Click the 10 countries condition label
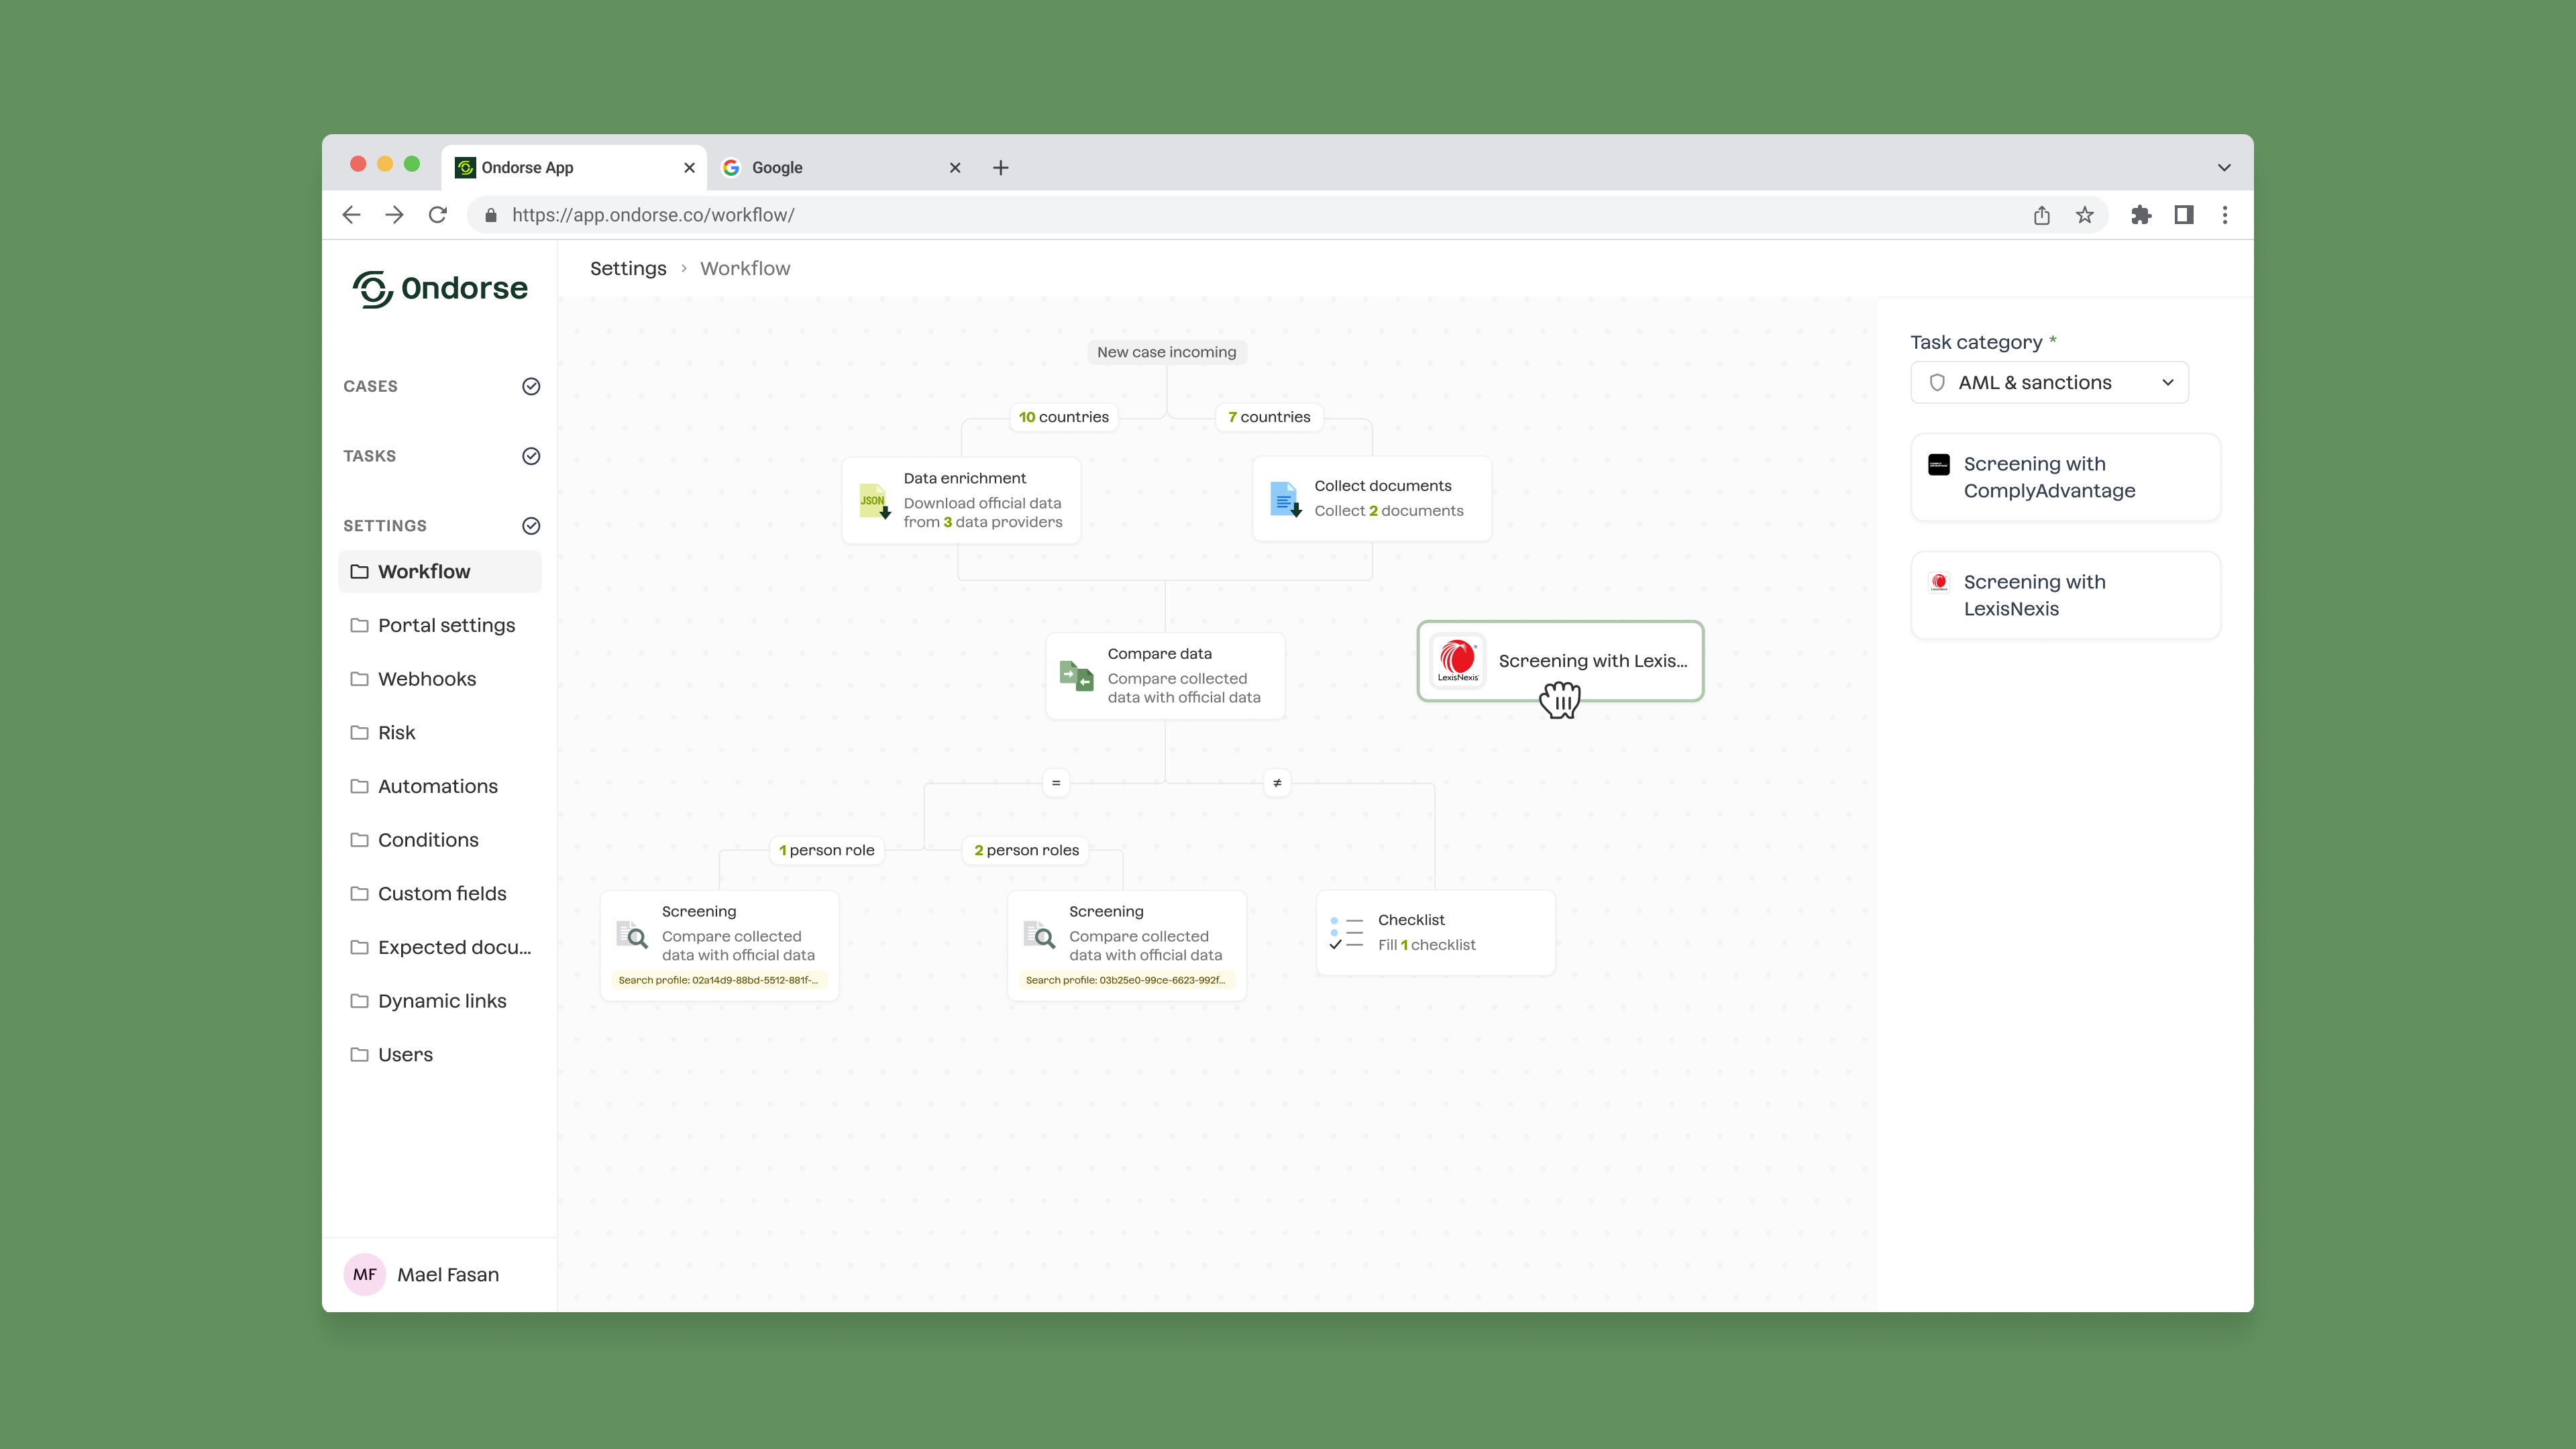 click(x=1063, y=417)
